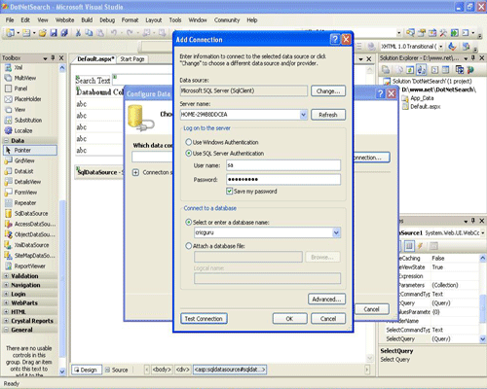Expand Login group in Toolbox
The image size is (487, 389).
tap(6, 294)
